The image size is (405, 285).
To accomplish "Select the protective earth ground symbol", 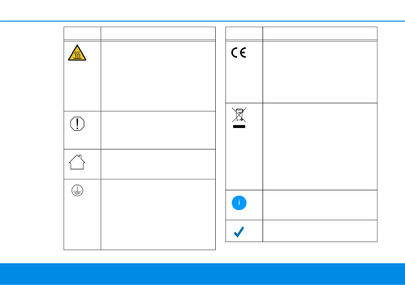I will [77, 190].
